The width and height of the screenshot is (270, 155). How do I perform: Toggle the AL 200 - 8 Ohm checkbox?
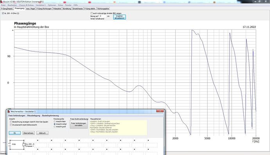[3, 13]
